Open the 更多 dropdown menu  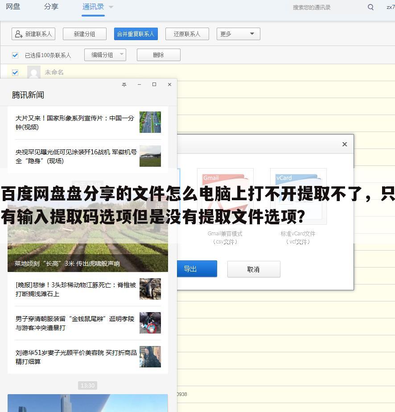click(x=238, y=33)
